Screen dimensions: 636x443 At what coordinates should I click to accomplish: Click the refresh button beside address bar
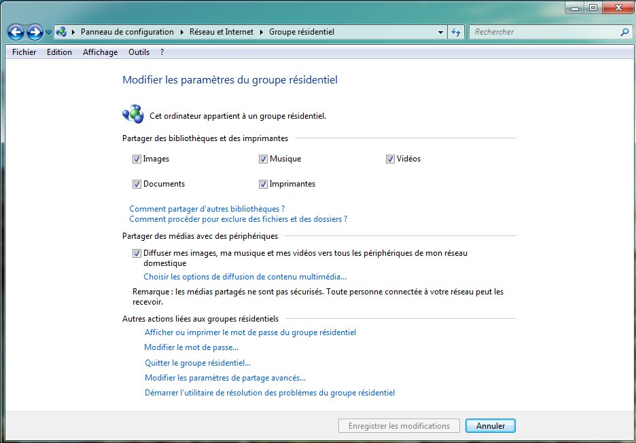pos(456,32)
